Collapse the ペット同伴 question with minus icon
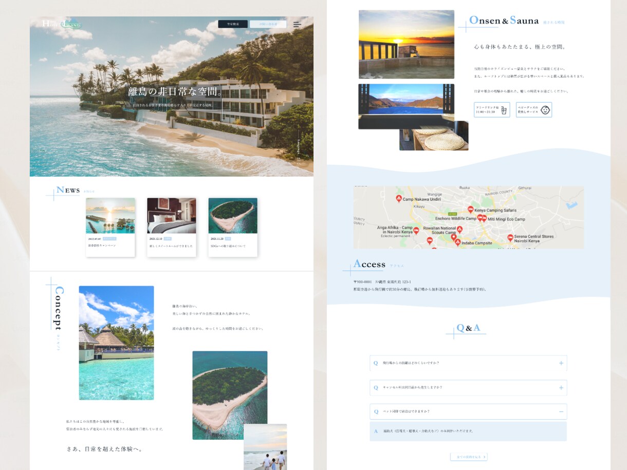 coord(561,411)
